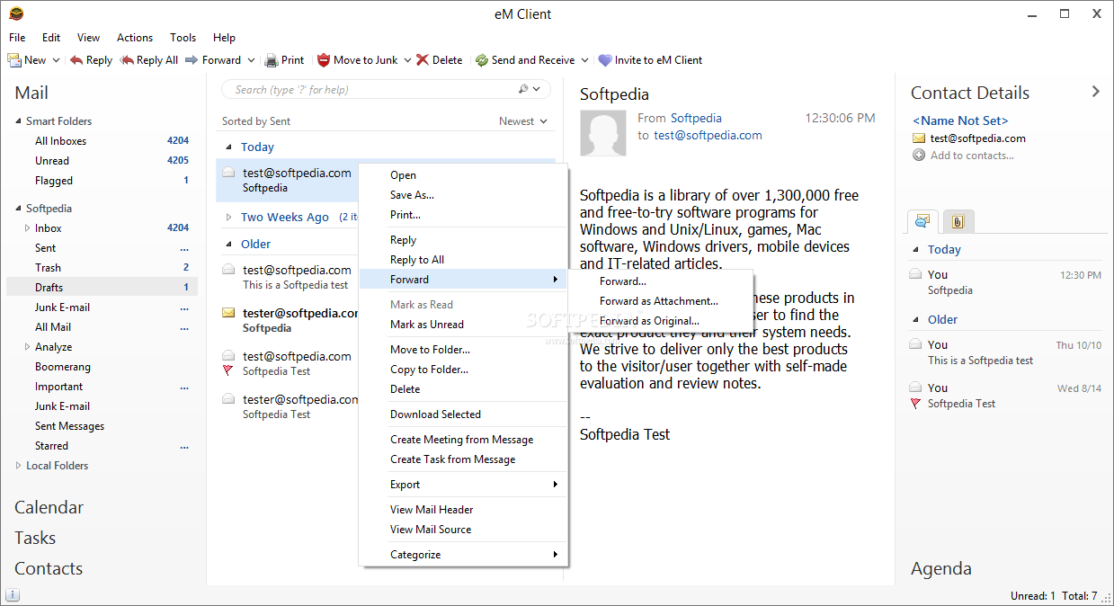1114x606 pixels.
Task: Expand the Analyze folder arrow
Action: point(27,347)
